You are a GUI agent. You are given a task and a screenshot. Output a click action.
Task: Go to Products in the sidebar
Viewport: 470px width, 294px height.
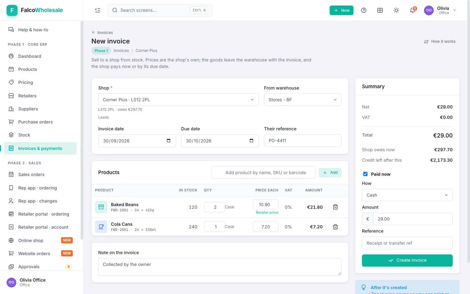point(40,69)
